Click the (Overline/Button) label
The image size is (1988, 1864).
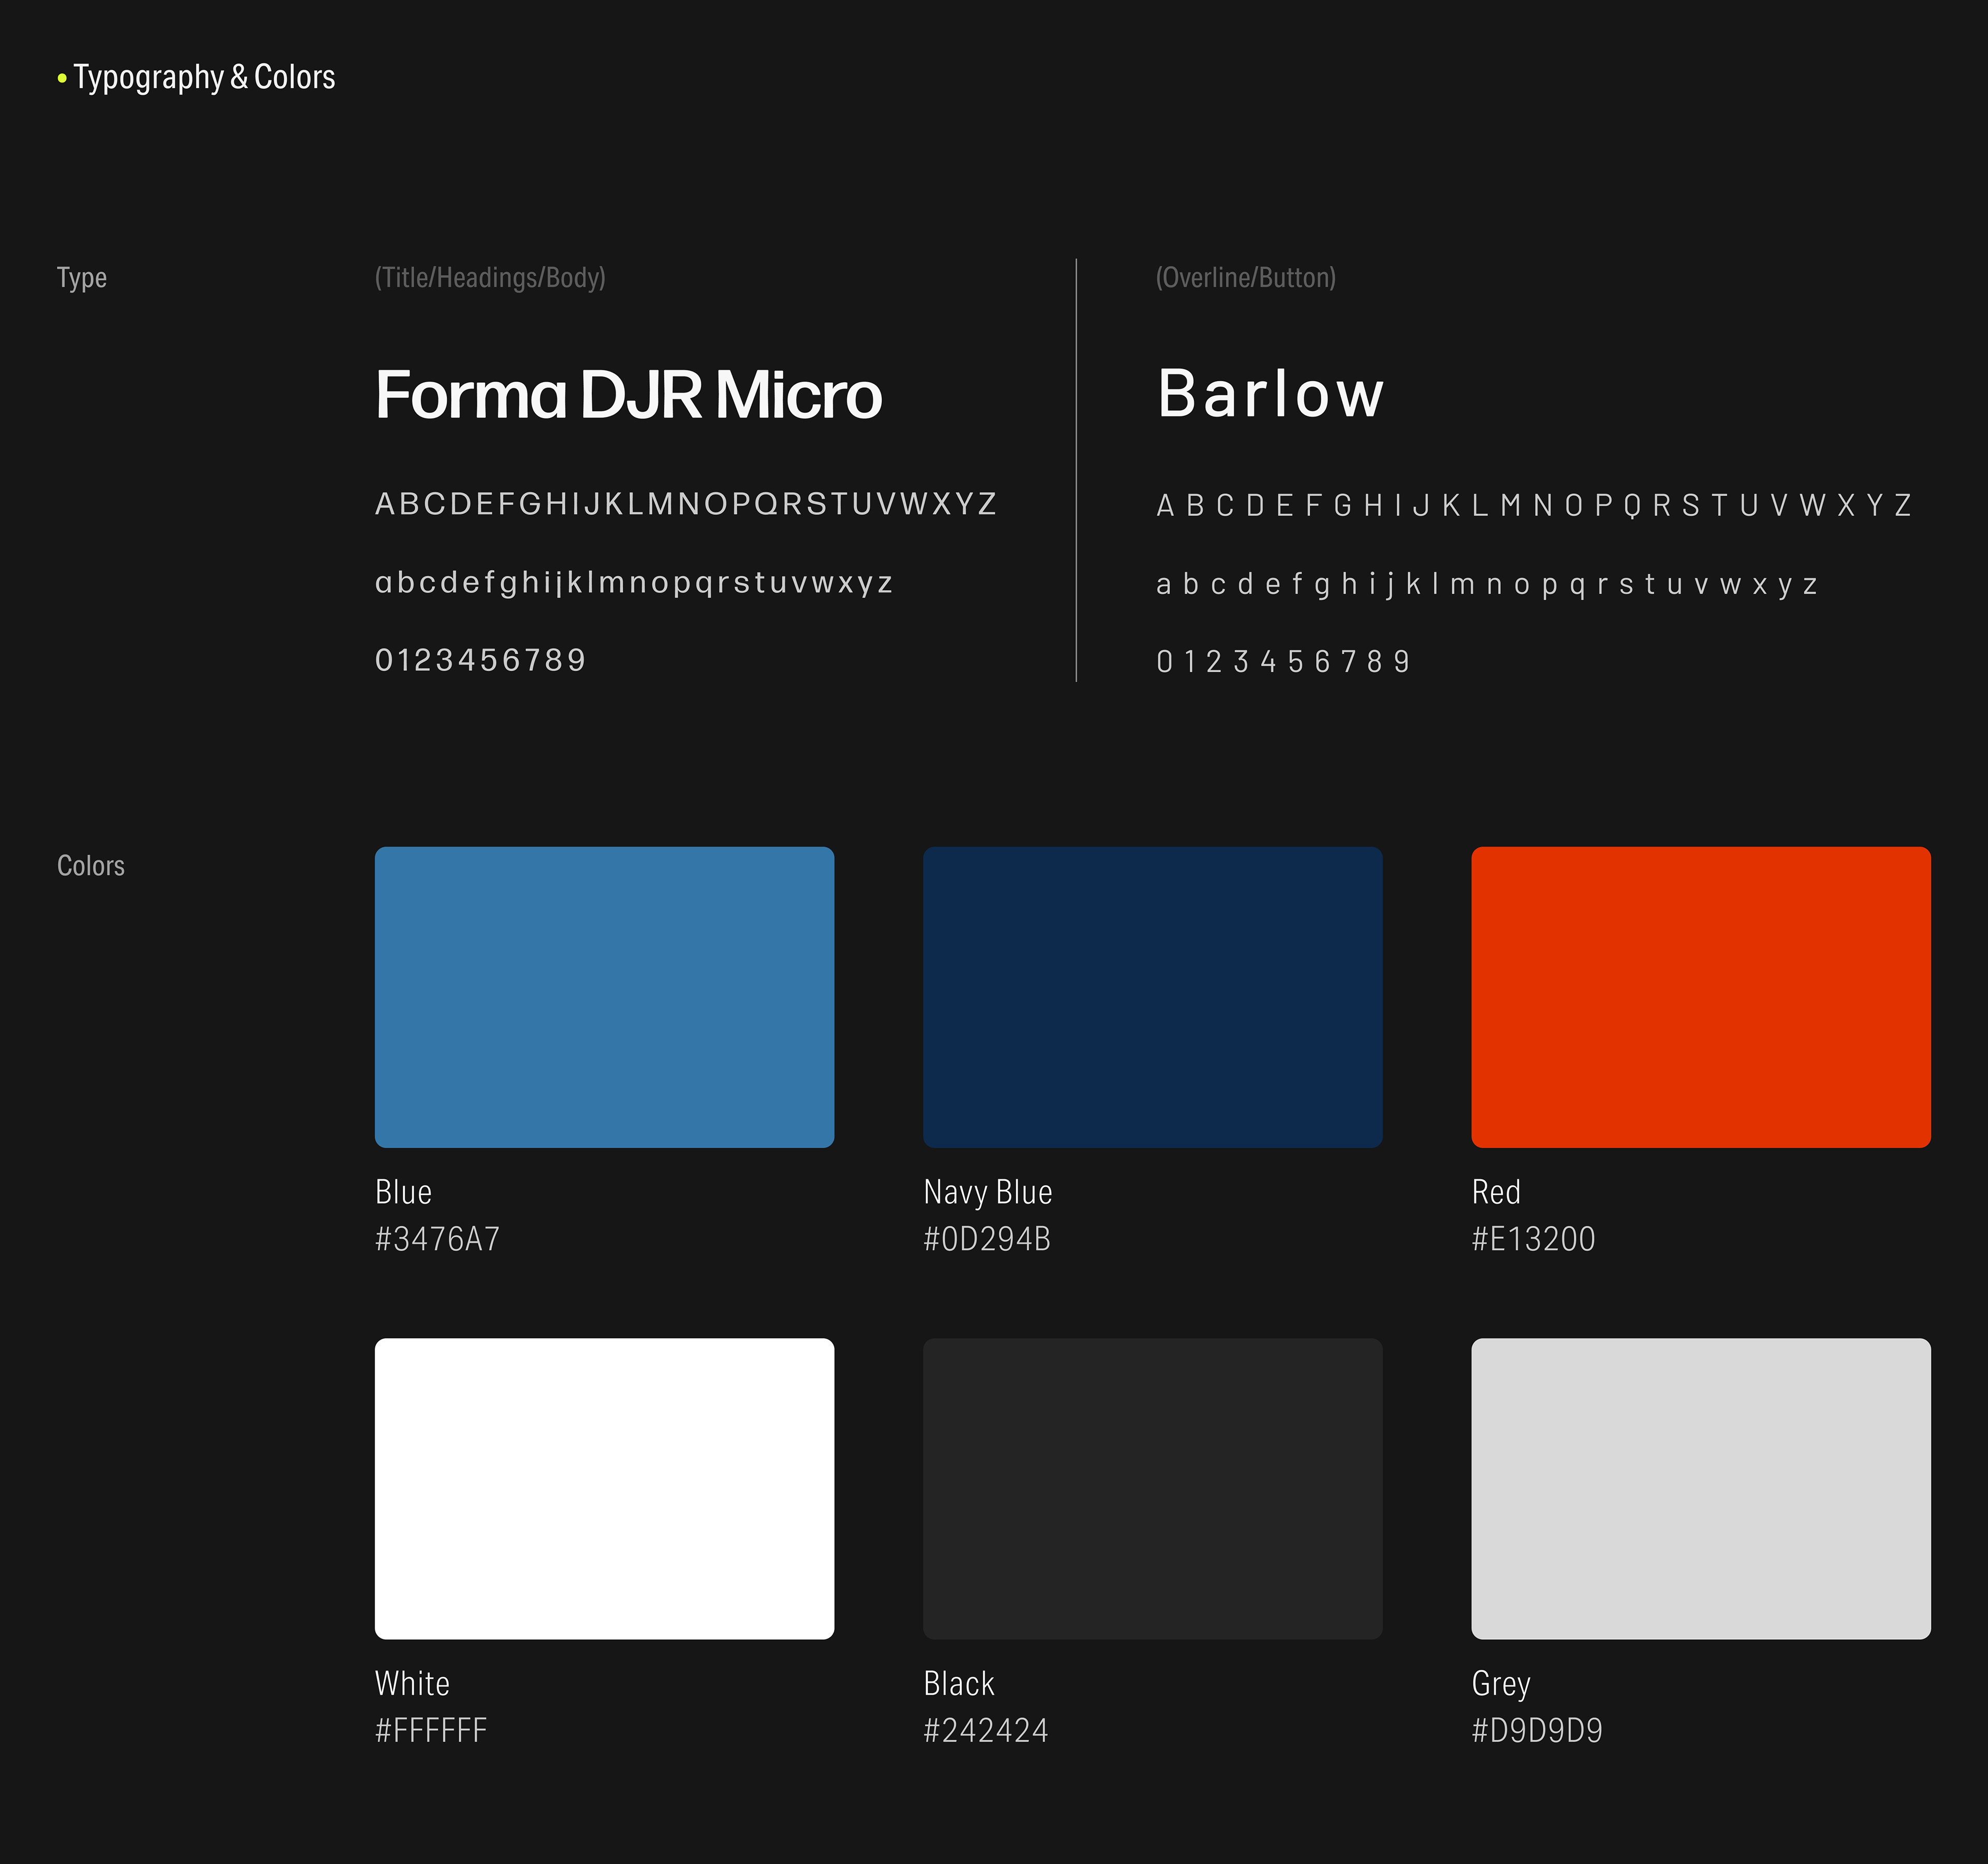[x=1245, y=277]
